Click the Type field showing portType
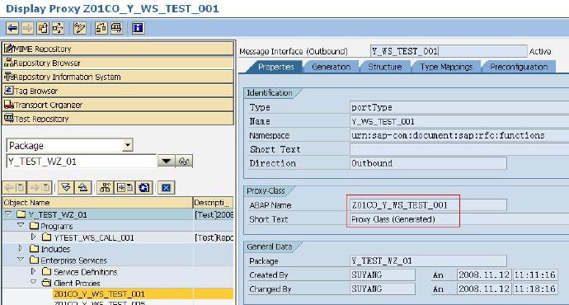 click(x=459, y=107)
